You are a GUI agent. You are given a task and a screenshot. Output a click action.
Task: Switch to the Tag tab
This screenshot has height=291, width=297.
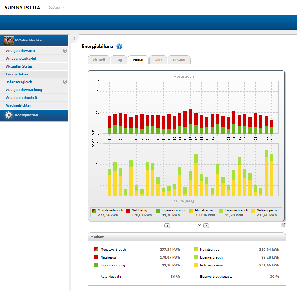(x=119, y=60)
